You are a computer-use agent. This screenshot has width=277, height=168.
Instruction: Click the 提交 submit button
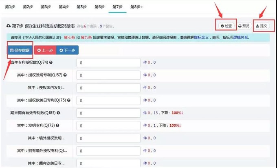(x=262, y=26)
